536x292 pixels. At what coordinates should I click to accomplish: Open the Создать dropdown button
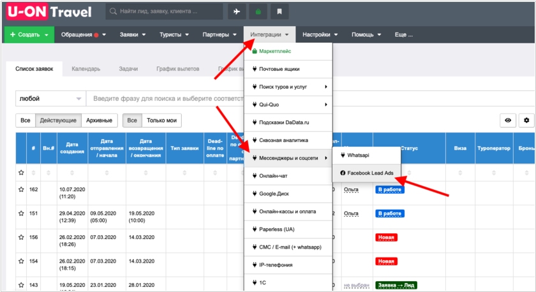pos(29,34)
